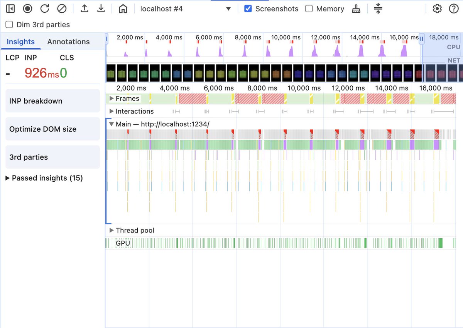
Task: Click the 18,000 ms label in the overview
Action: (x=444, y=37)
